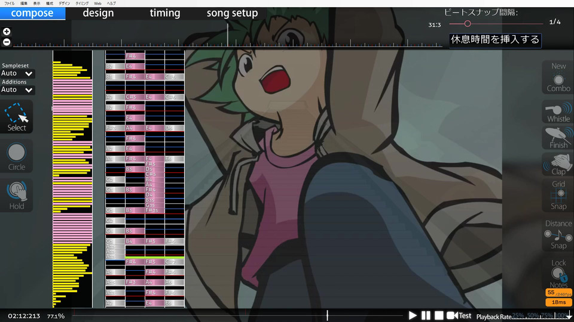The height and width of the screenshot is (322, 574).
Task: Open the タイミング menu
Action: pyautogui.click(x=82, y=4)
